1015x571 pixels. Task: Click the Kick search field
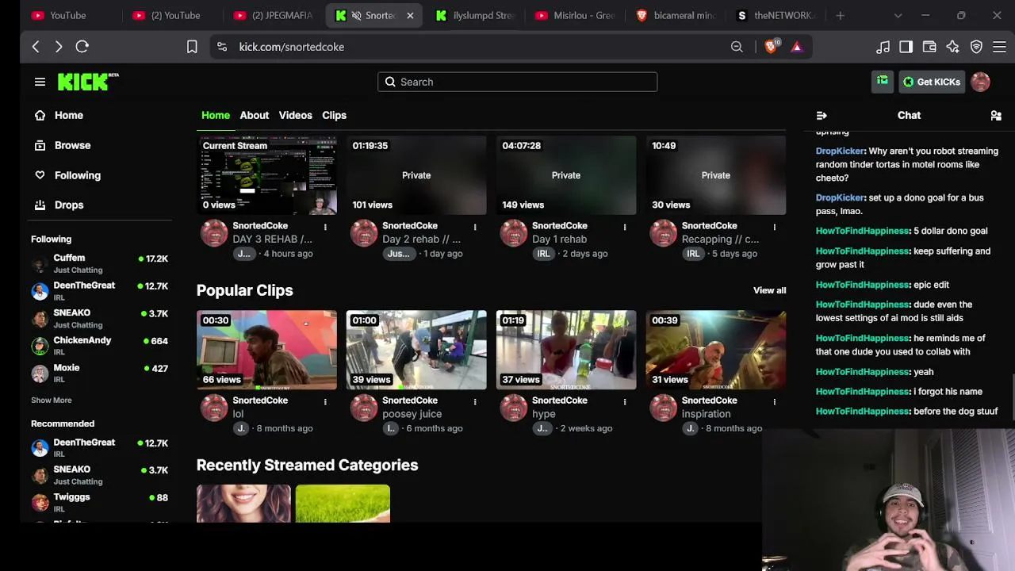517,82
